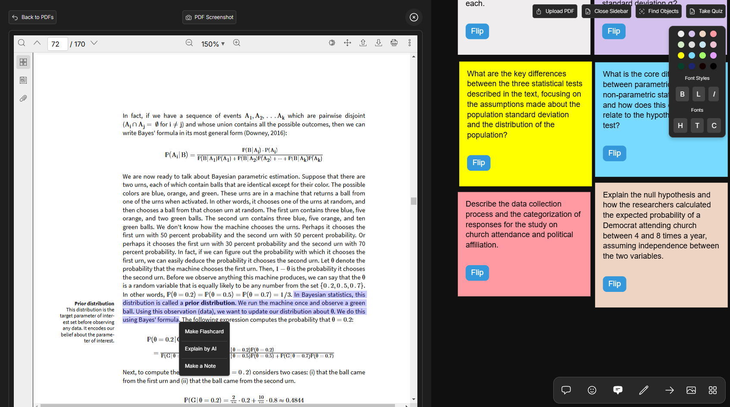Print the PDF document
Image resolution: width=730 pixels, height=407 pixels.
point(394,43)
